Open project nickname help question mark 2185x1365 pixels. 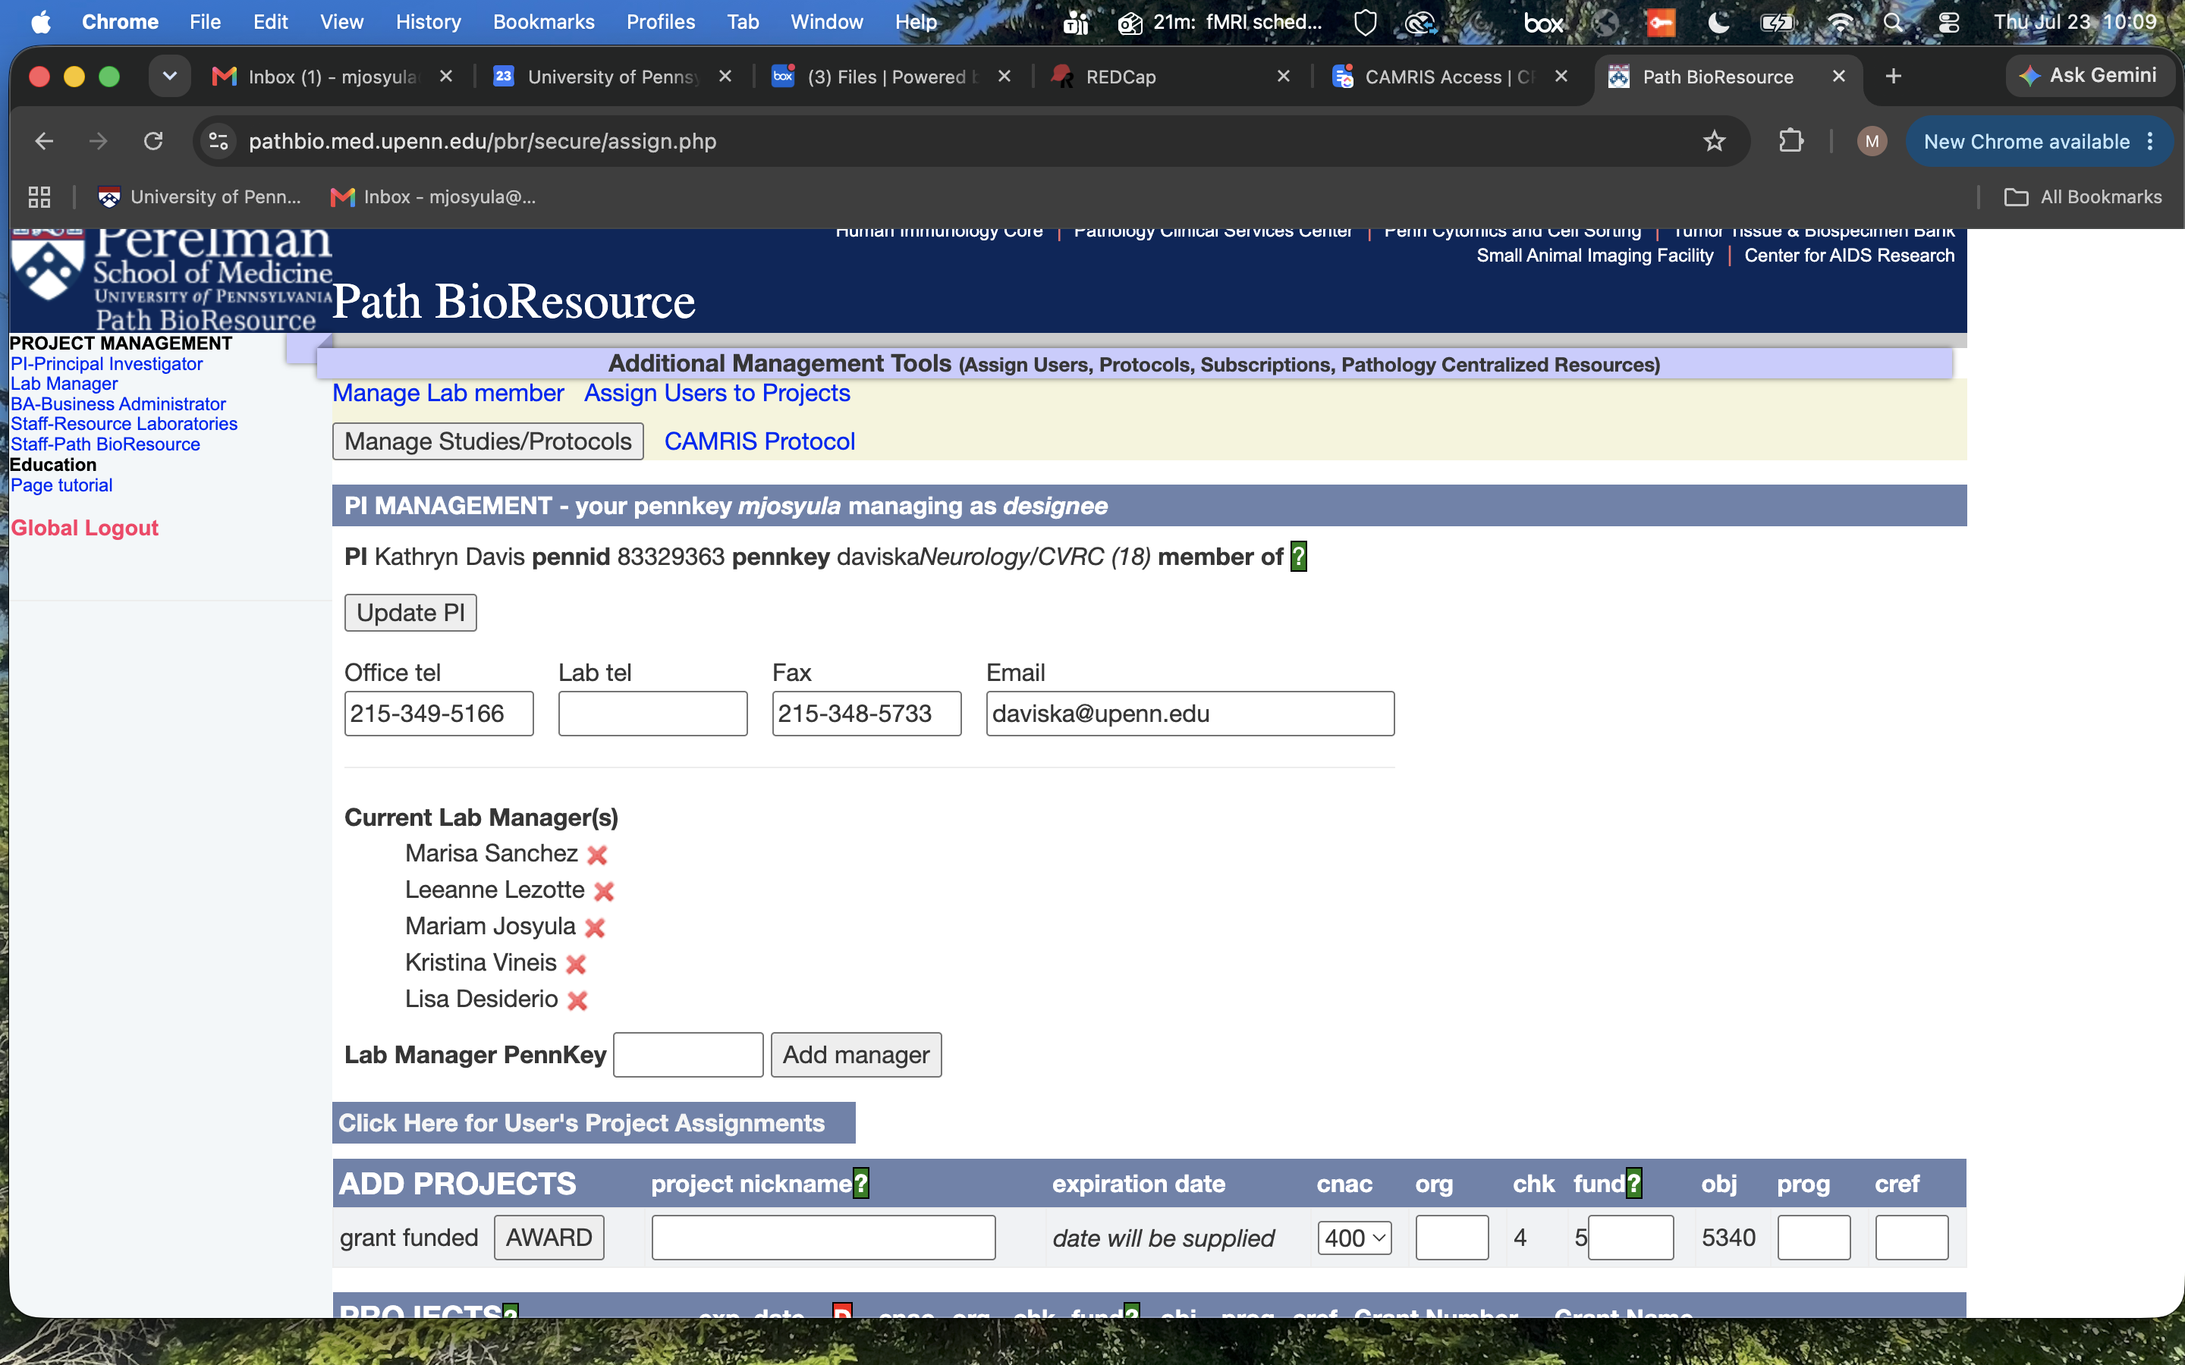tap(861, 1184)
